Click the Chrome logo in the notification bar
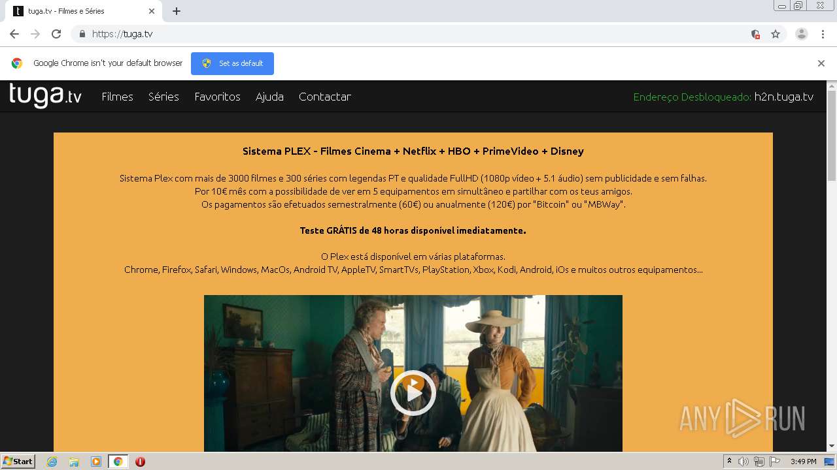This screenshot has width=837, height=470. [x=17, y=63]
